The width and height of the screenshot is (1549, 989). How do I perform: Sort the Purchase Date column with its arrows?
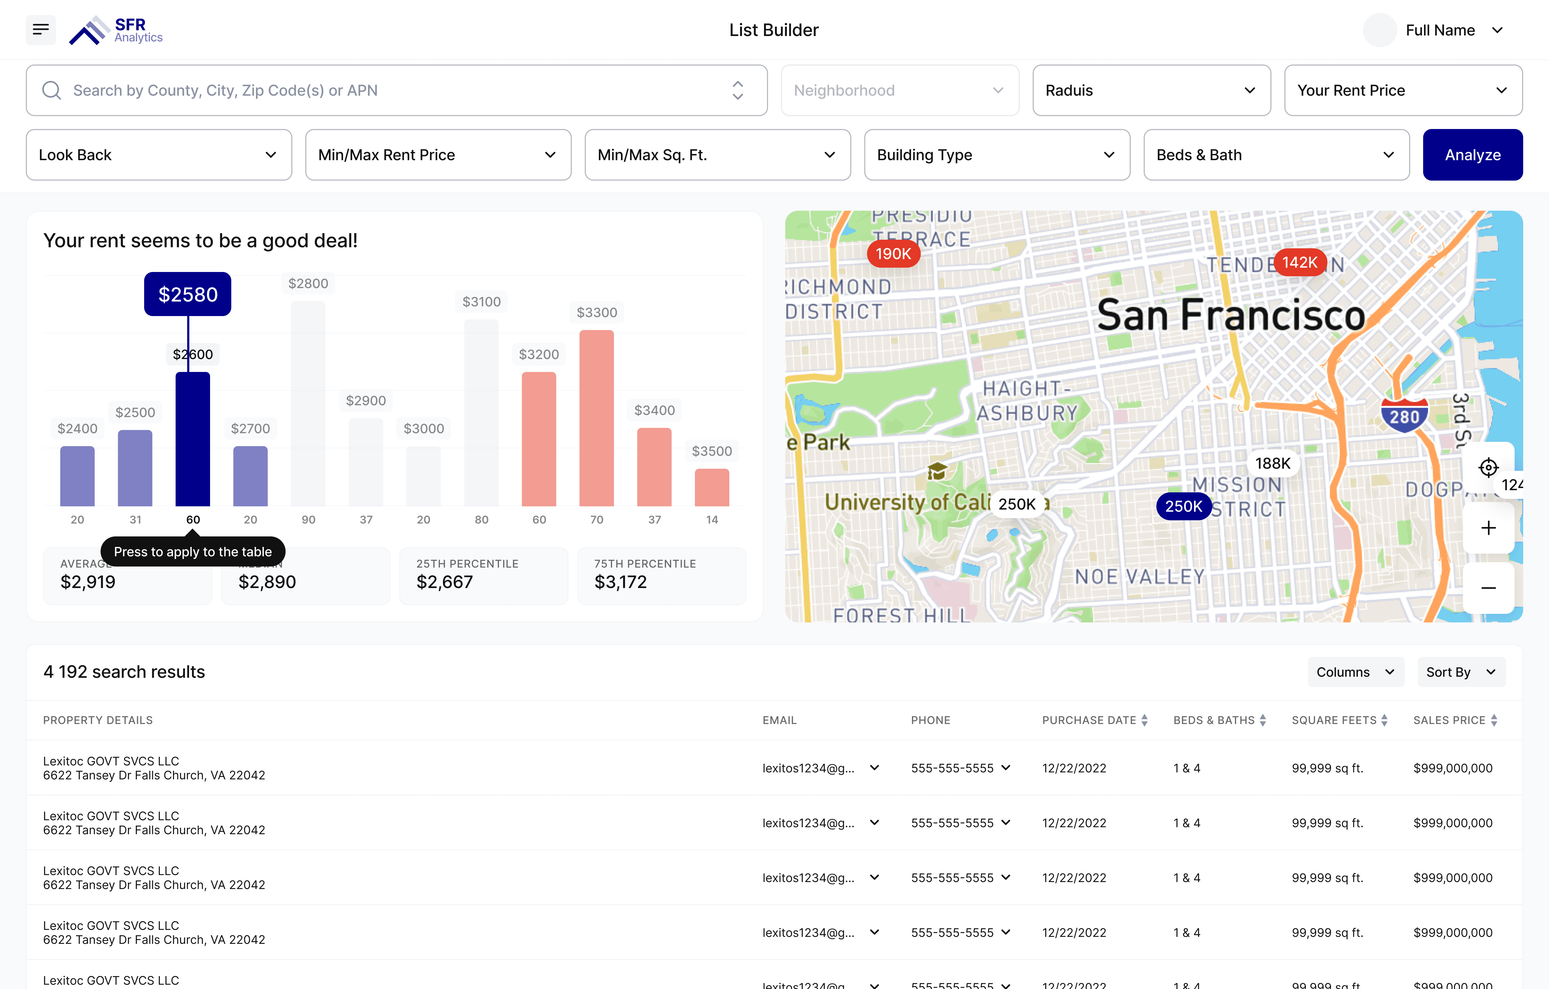1144,720
